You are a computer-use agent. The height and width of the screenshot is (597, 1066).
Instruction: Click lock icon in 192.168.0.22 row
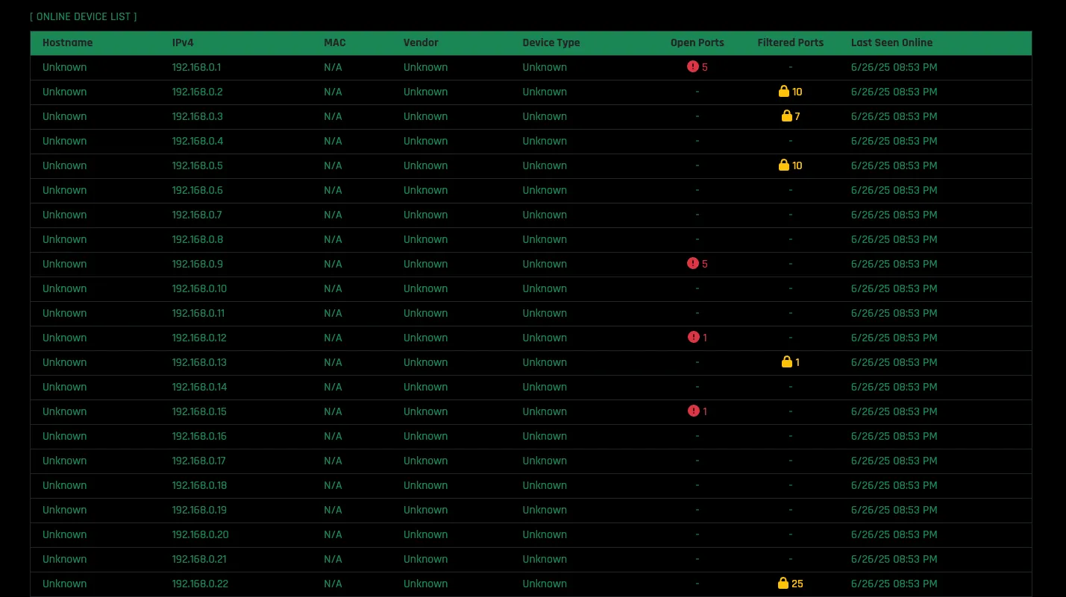point(783,584)
